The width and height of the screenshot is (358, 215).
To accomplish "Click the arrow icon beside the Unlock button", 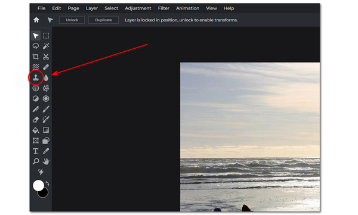I will (50, 20).
